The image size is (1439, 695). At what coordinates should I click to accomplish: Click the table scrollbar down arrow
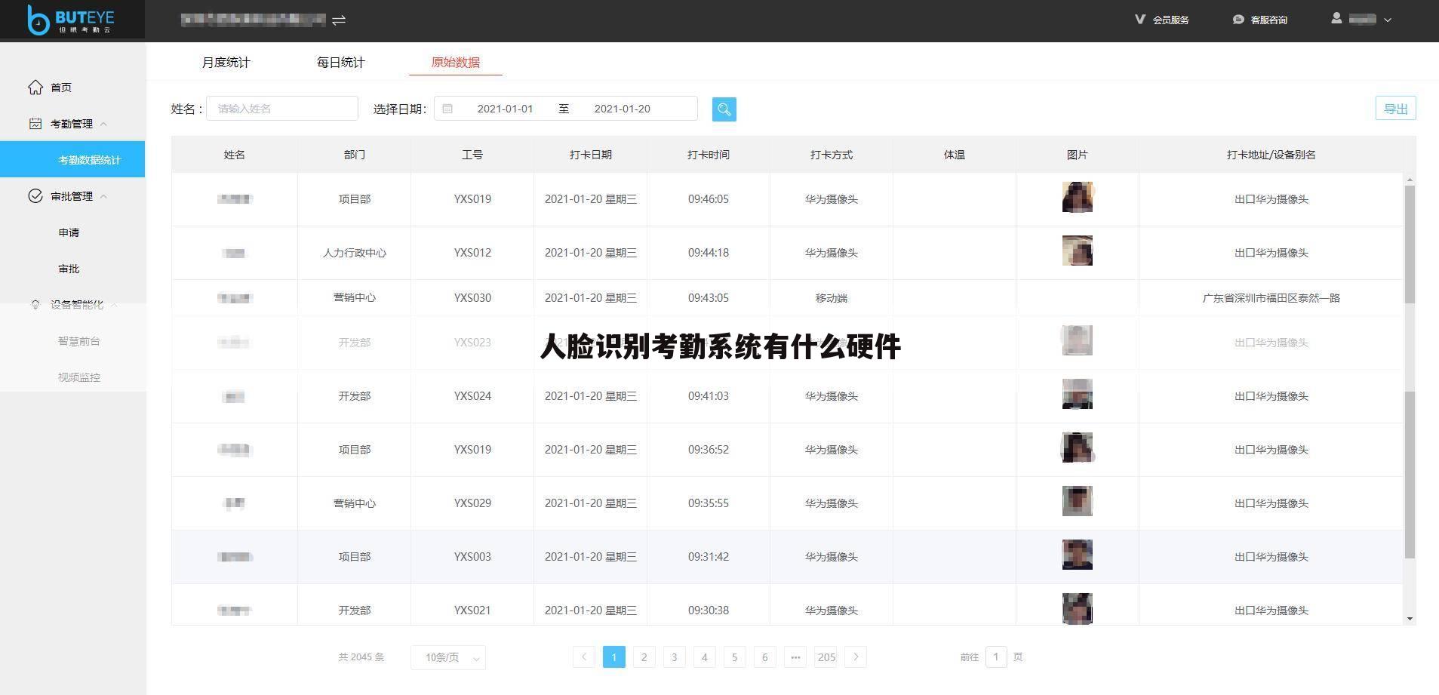pos(1410,619)
